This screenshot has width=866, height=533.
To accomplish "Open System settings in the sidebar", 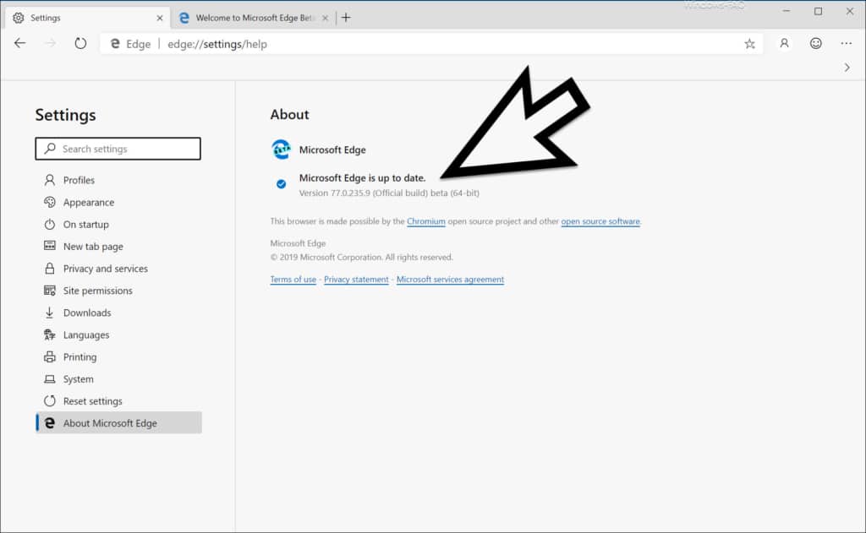I will click(75, 378).
